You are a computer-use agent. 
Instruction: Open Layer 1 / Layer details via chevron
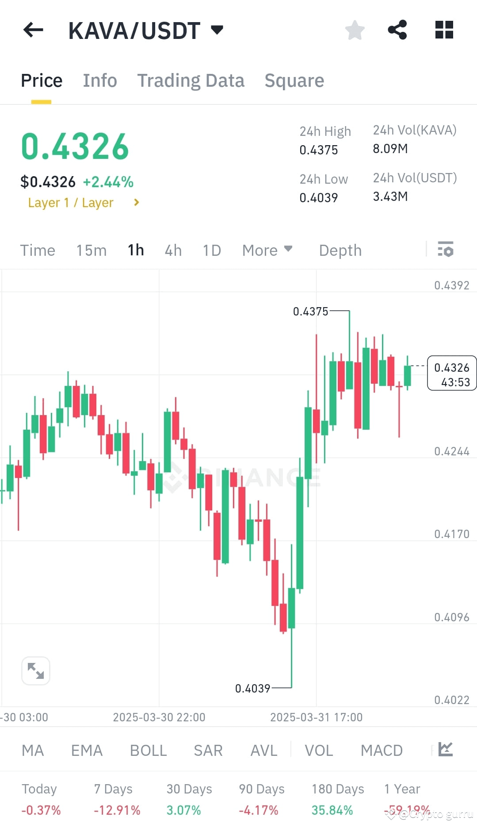coord(136,203)
